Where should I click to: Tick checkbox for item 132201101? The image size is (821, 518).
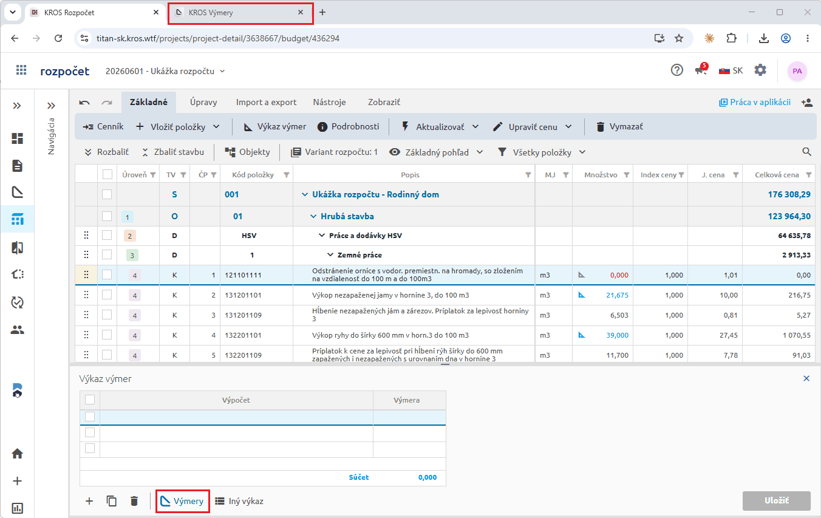point(107,335)
